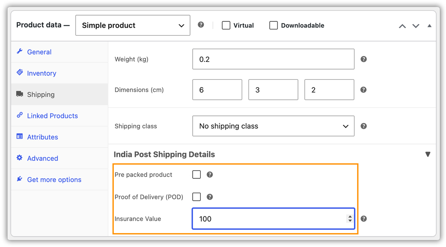Click help icon for Proof of Delivery

coord(210,197)
